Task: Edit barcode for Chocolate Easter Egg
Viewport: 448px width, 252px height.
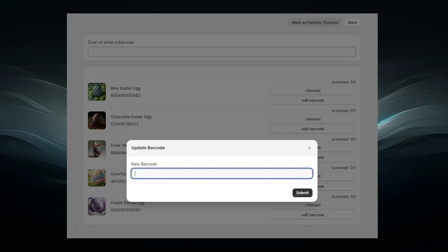Action: pos(312,129)
